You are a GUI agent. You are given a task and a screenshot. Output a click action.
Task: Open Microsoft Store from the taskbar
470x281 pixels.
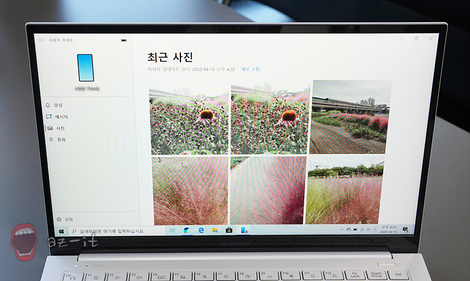[229, 230]
